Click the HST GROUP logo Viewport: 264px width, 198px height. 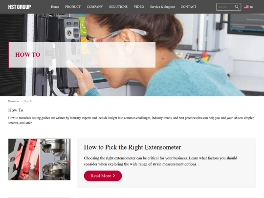[20, 7]
